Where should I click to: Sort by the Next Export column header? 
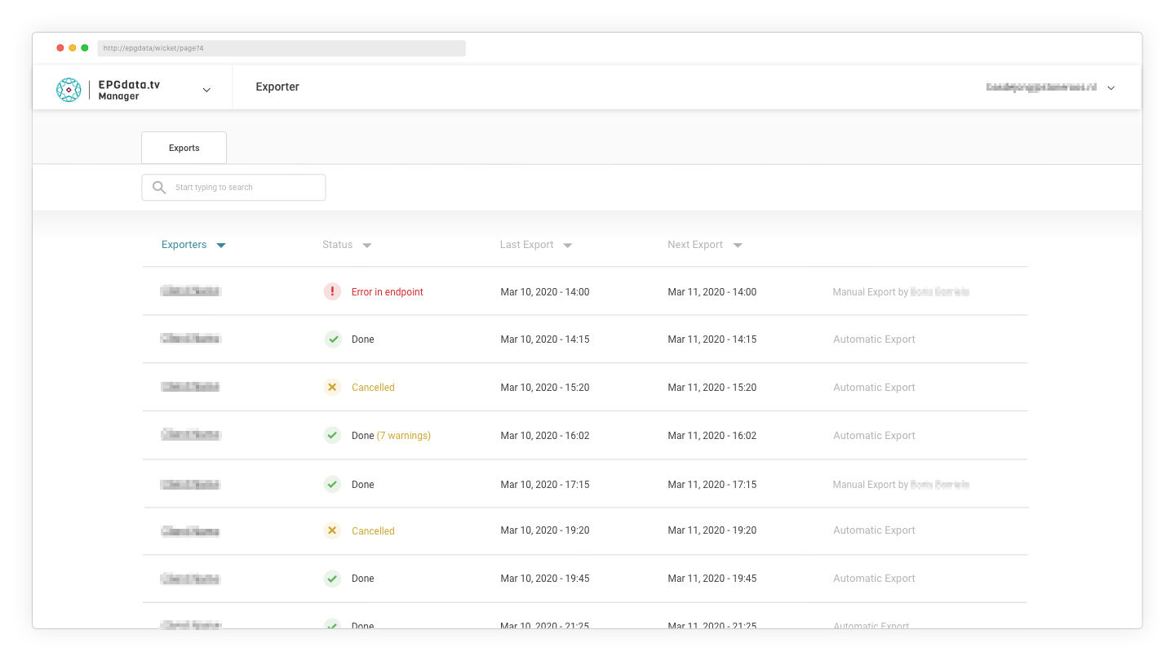point(695,245)
